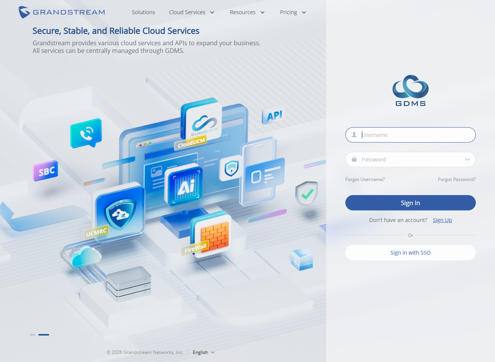495x362 pixels.
Task: Click the phone call chat bubble icon
Action: 86,133
